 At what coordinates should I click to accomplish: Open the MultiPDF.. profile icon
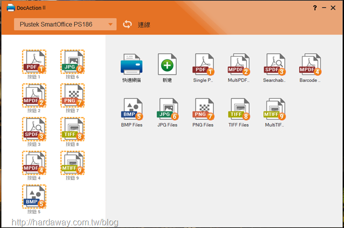pos(239,64)
